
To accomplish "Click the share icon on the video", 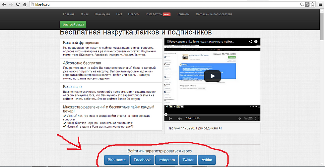I will point(250,41).
